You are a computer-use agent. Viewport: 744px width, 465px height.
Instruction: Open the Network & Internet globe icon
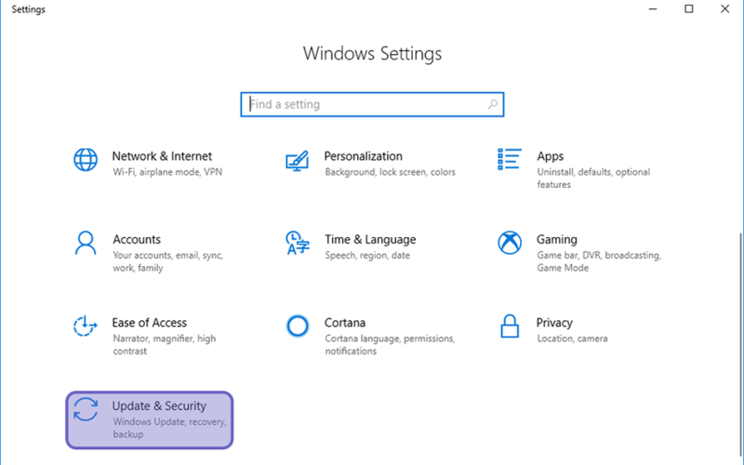(86, 159)
